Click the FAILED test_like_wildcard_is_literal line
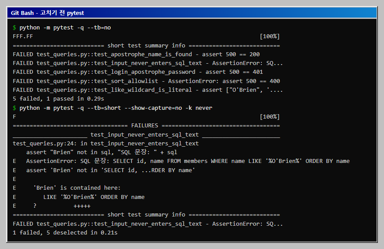Screen dimensions: 384x249 [x=148, y=90]
